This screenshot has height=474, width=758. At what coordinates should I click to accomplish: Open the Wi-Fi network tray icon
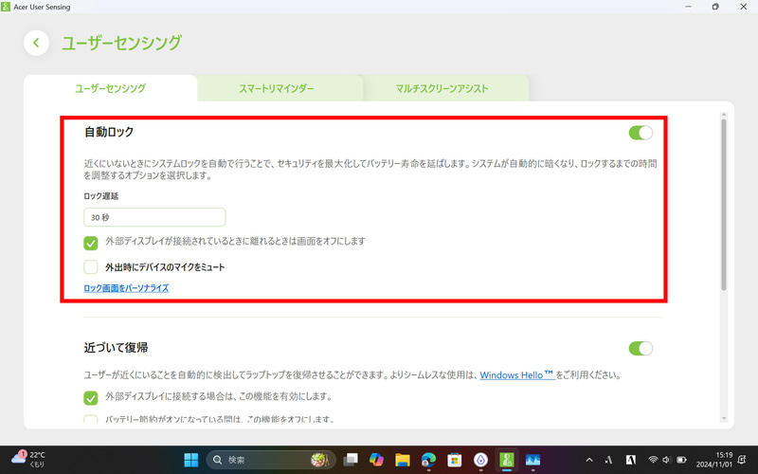pyautogui.click(x=653, y=460)
